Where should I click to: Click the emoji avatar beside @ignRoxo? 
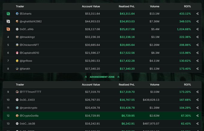pos(17,61)
